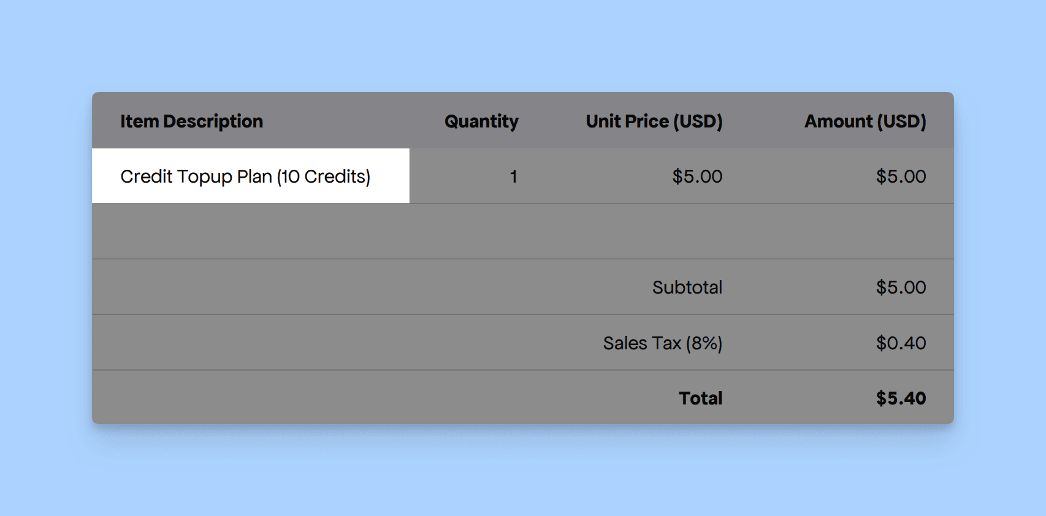The width and height of the screenshot is (1046, 516).
Task: Select the Amount (USD) column header
Action: click(x=865, y=121)
